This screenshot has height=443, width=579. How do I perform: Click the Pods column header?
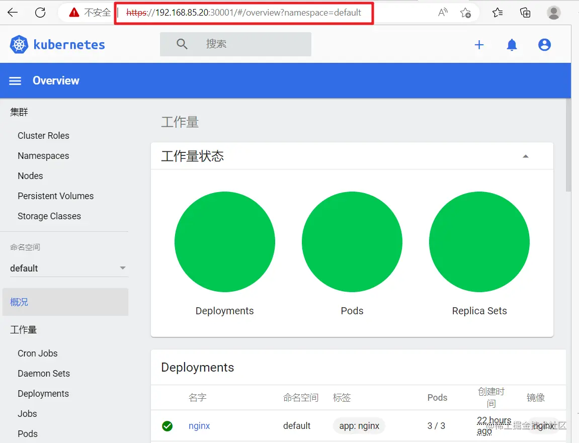click(x=437, y=398)
